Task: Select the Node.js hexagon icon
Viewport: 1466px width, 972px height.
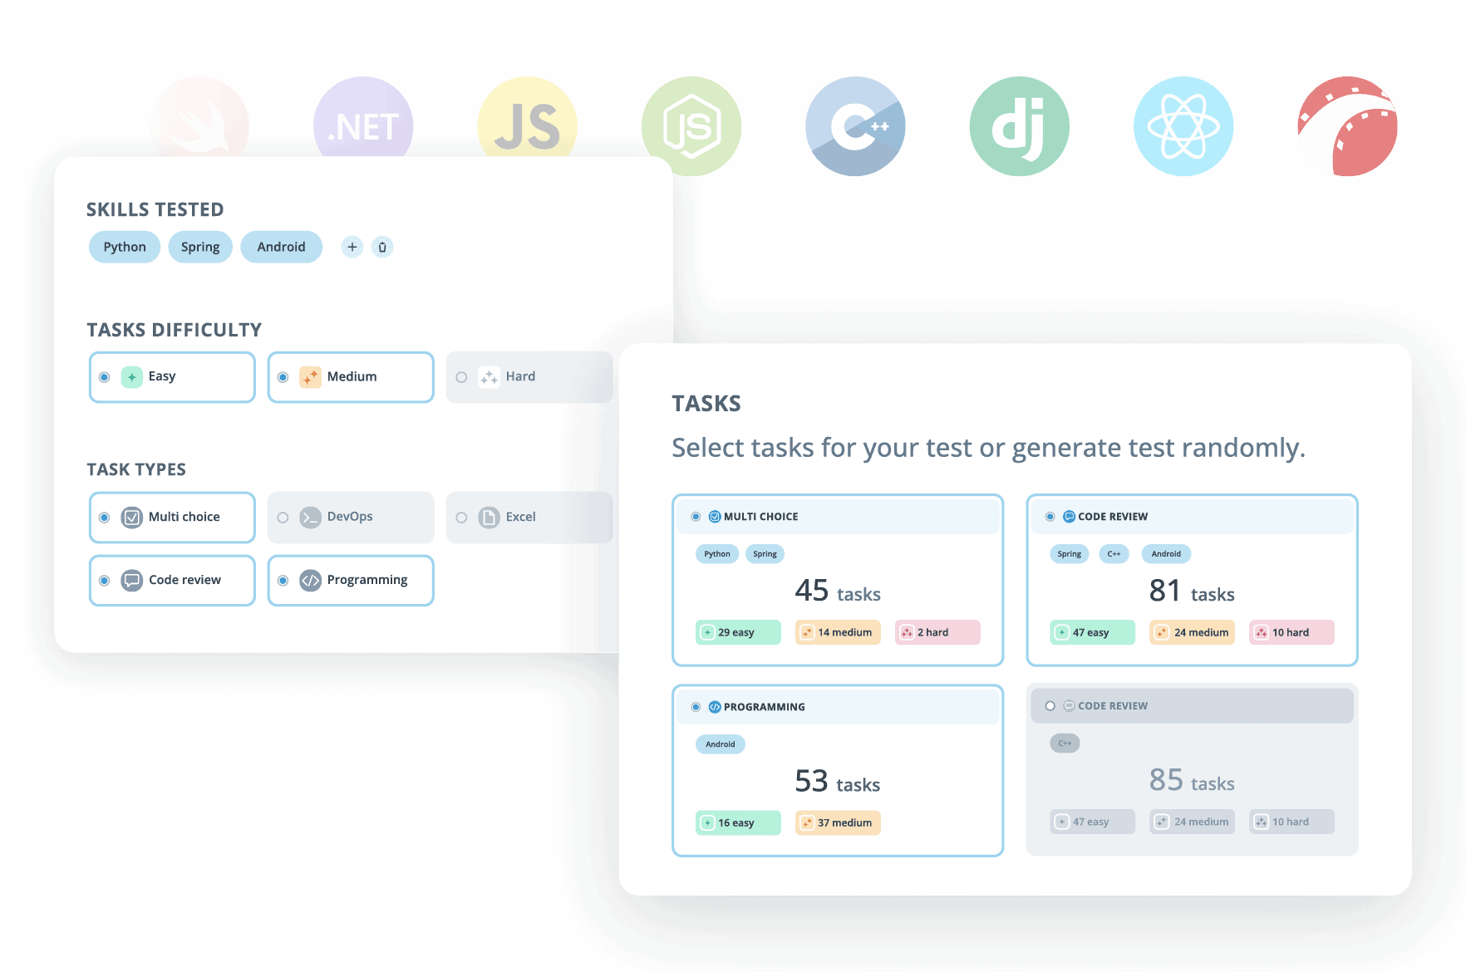Action: 691,126
